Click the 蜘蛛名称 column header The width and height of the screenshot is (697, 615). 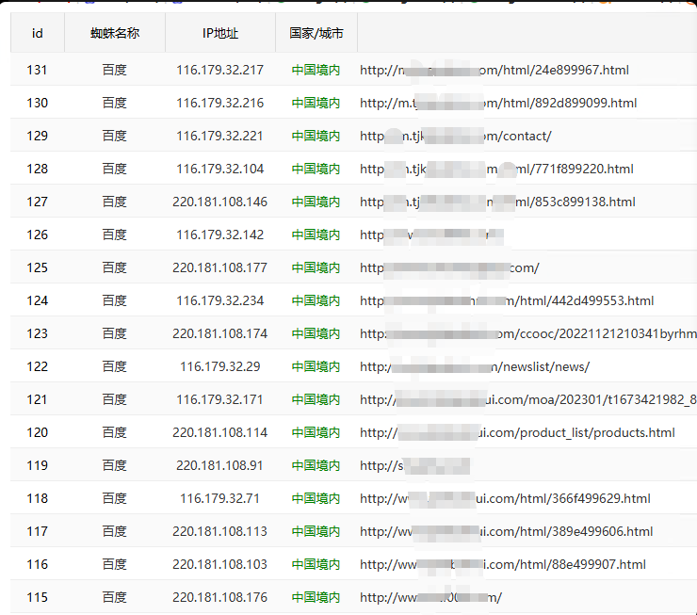(115, 33)
